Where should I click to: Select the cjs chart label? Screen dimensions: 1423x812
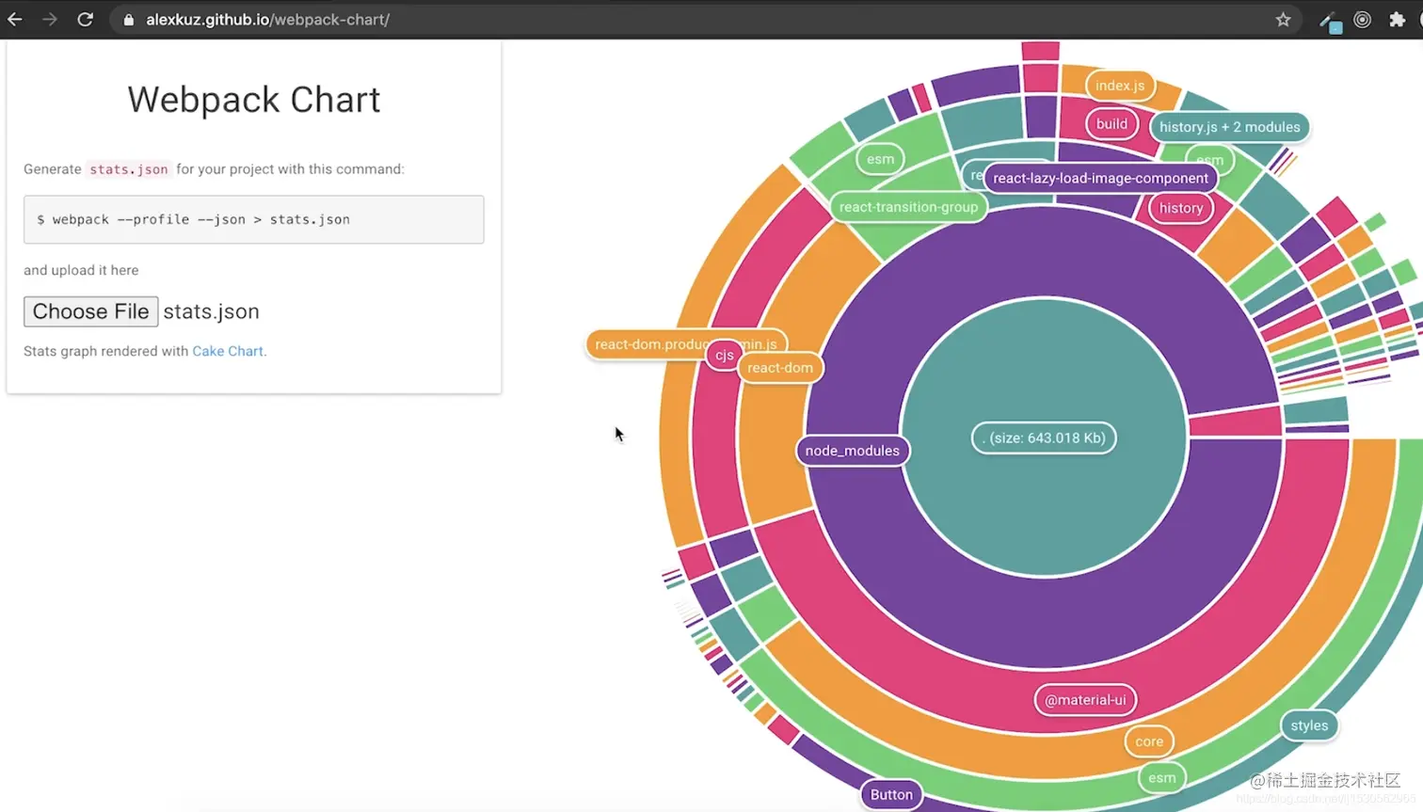pyautogui.click(x=724, y=355)
